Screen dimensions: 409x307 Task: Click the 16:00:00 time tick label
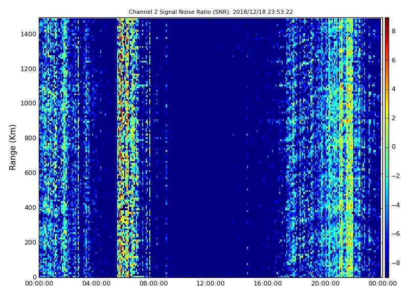(268, 283)
